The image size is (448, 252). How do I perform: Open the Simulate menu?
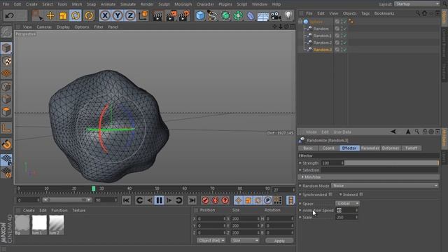pyautogui.click(x=127, y=4)
